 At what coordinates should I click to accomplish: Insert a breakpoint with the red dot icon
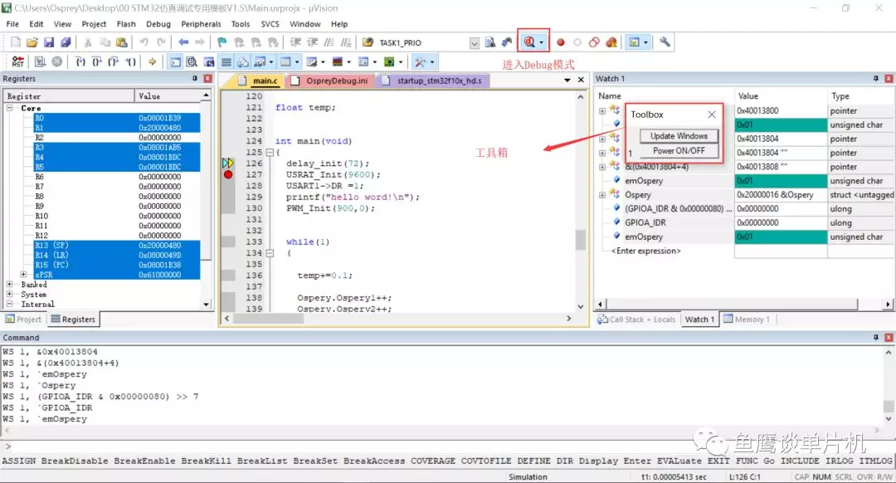tap(561, 42)
